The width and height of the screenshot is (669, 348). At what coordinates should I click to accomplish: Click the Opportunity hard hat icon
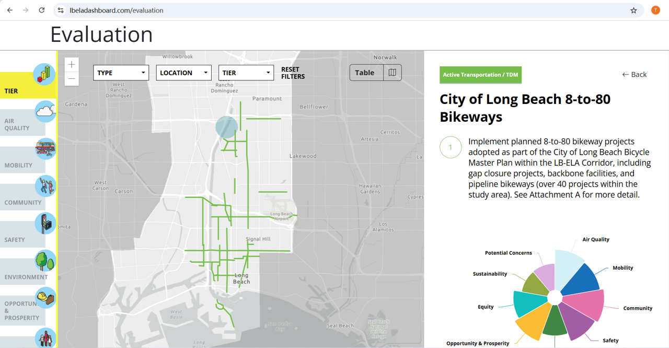click(x=45, y=298)
